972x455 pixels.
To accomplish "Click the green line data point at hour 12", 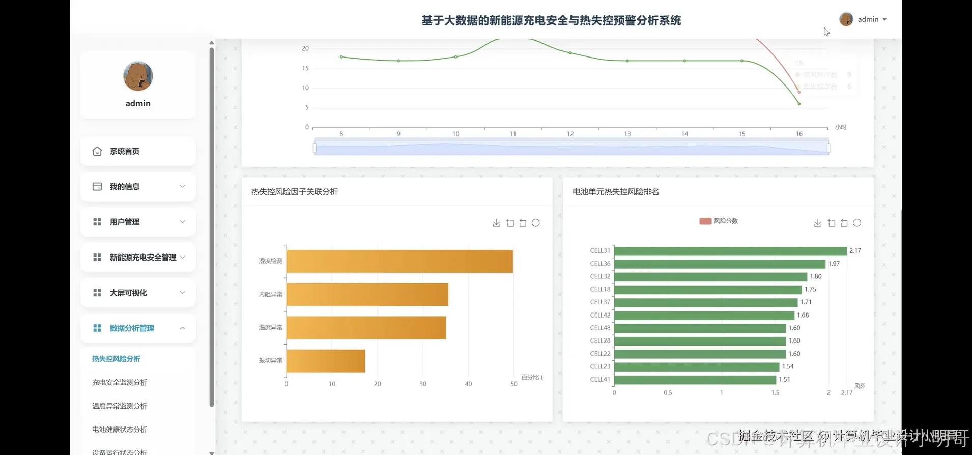I will (x=570, y=53).
